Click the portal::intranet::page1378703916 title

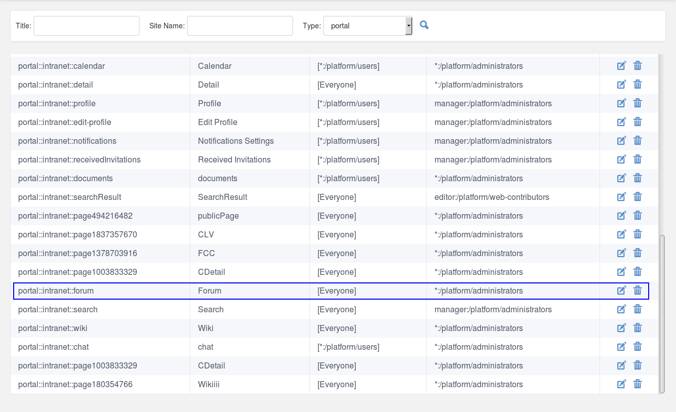77,253
